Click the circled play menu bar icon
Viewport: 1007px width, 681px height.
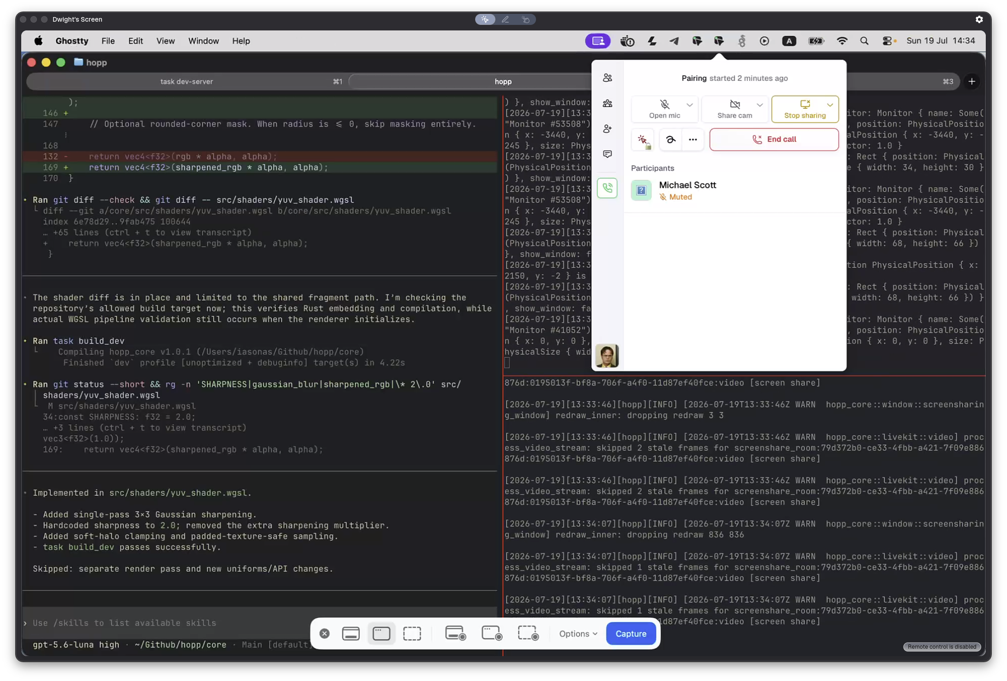(x=764, y=41)
